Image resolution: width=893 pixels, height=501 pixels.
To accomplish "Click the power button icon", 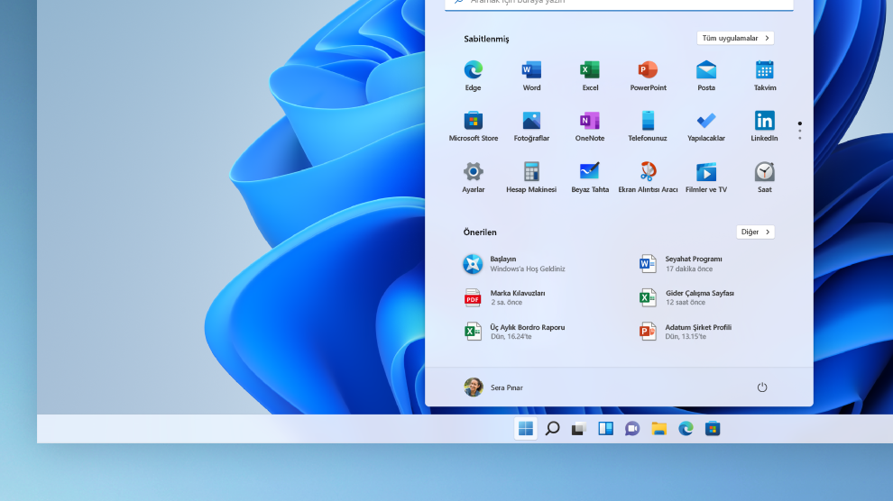I will pyautogui.click(x=762, y=387).
